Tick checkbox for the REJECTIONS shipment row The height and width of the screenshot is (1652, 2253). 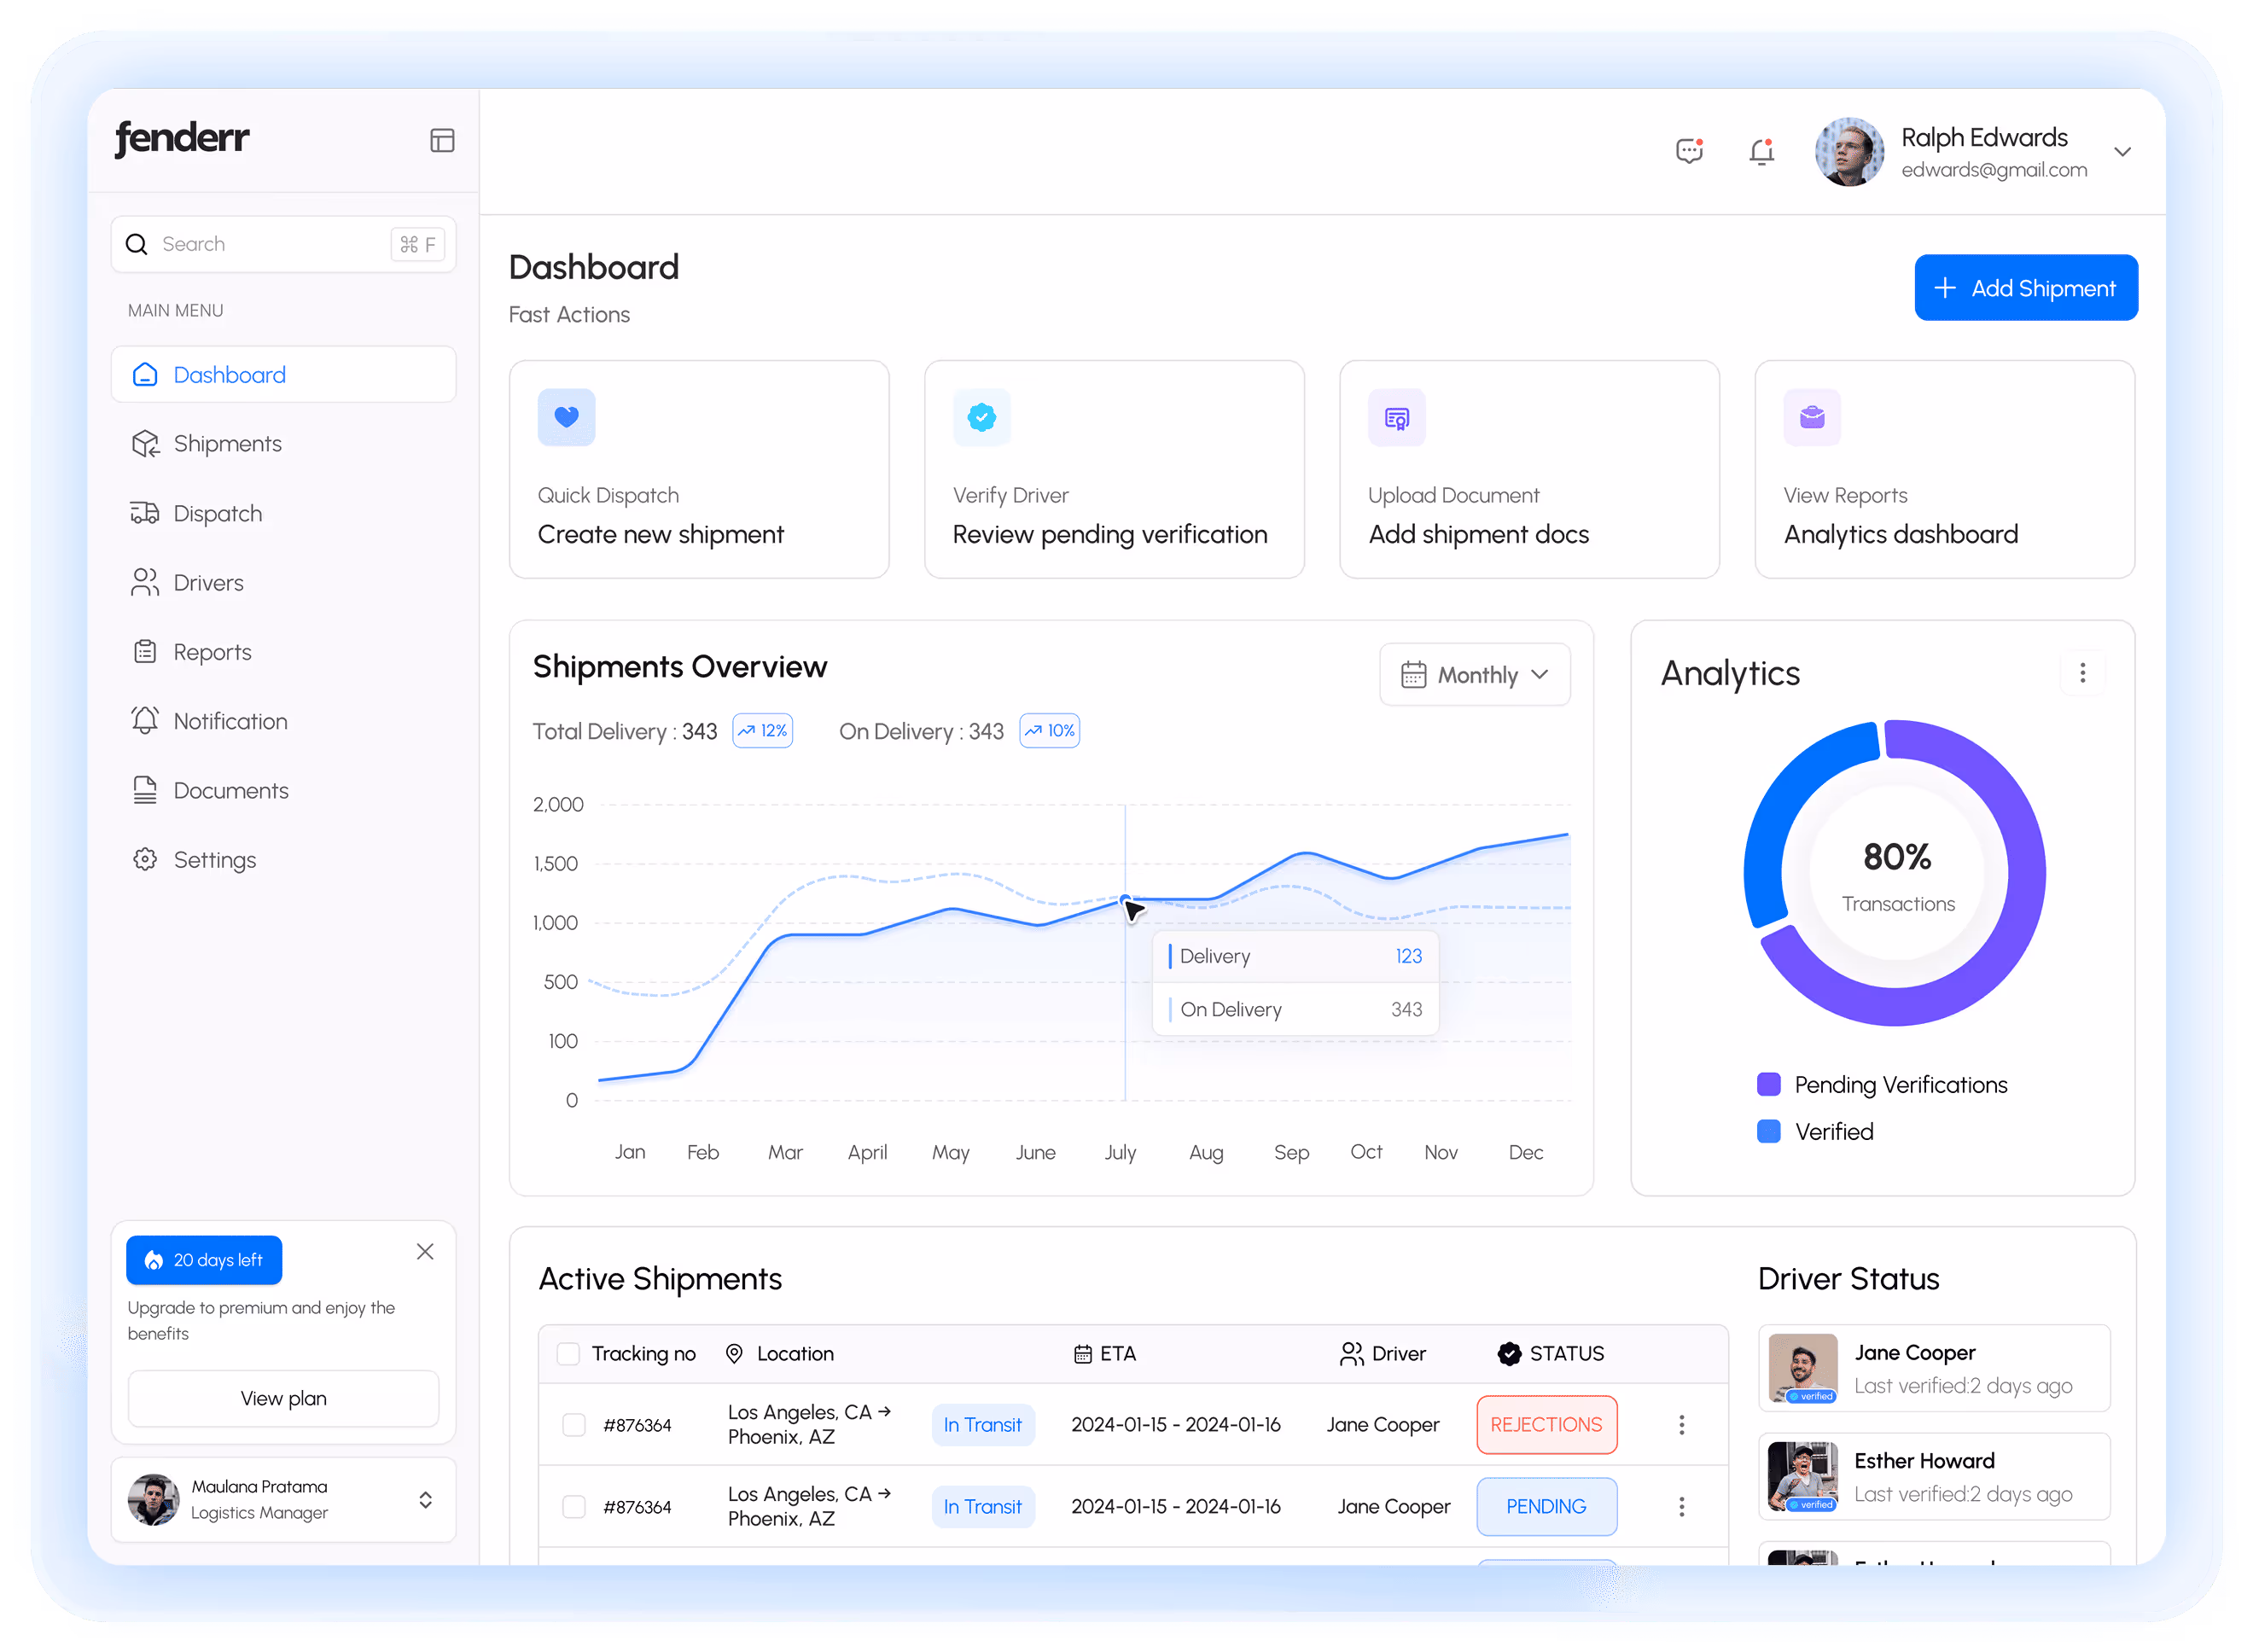click(x=574, y=1424)
